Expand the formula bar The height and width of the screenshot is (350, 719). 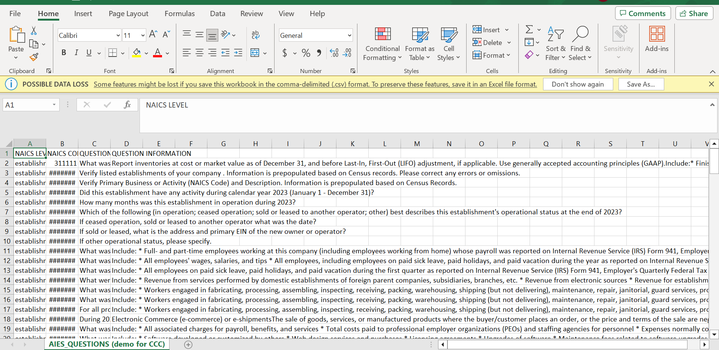(712, 105)
